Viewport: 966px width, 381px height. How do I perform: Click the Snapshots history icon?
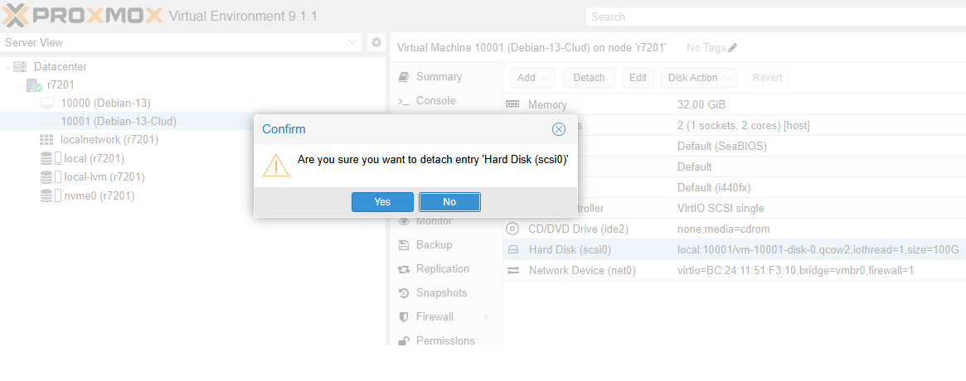pyautogui.click(x=404, y=293)
